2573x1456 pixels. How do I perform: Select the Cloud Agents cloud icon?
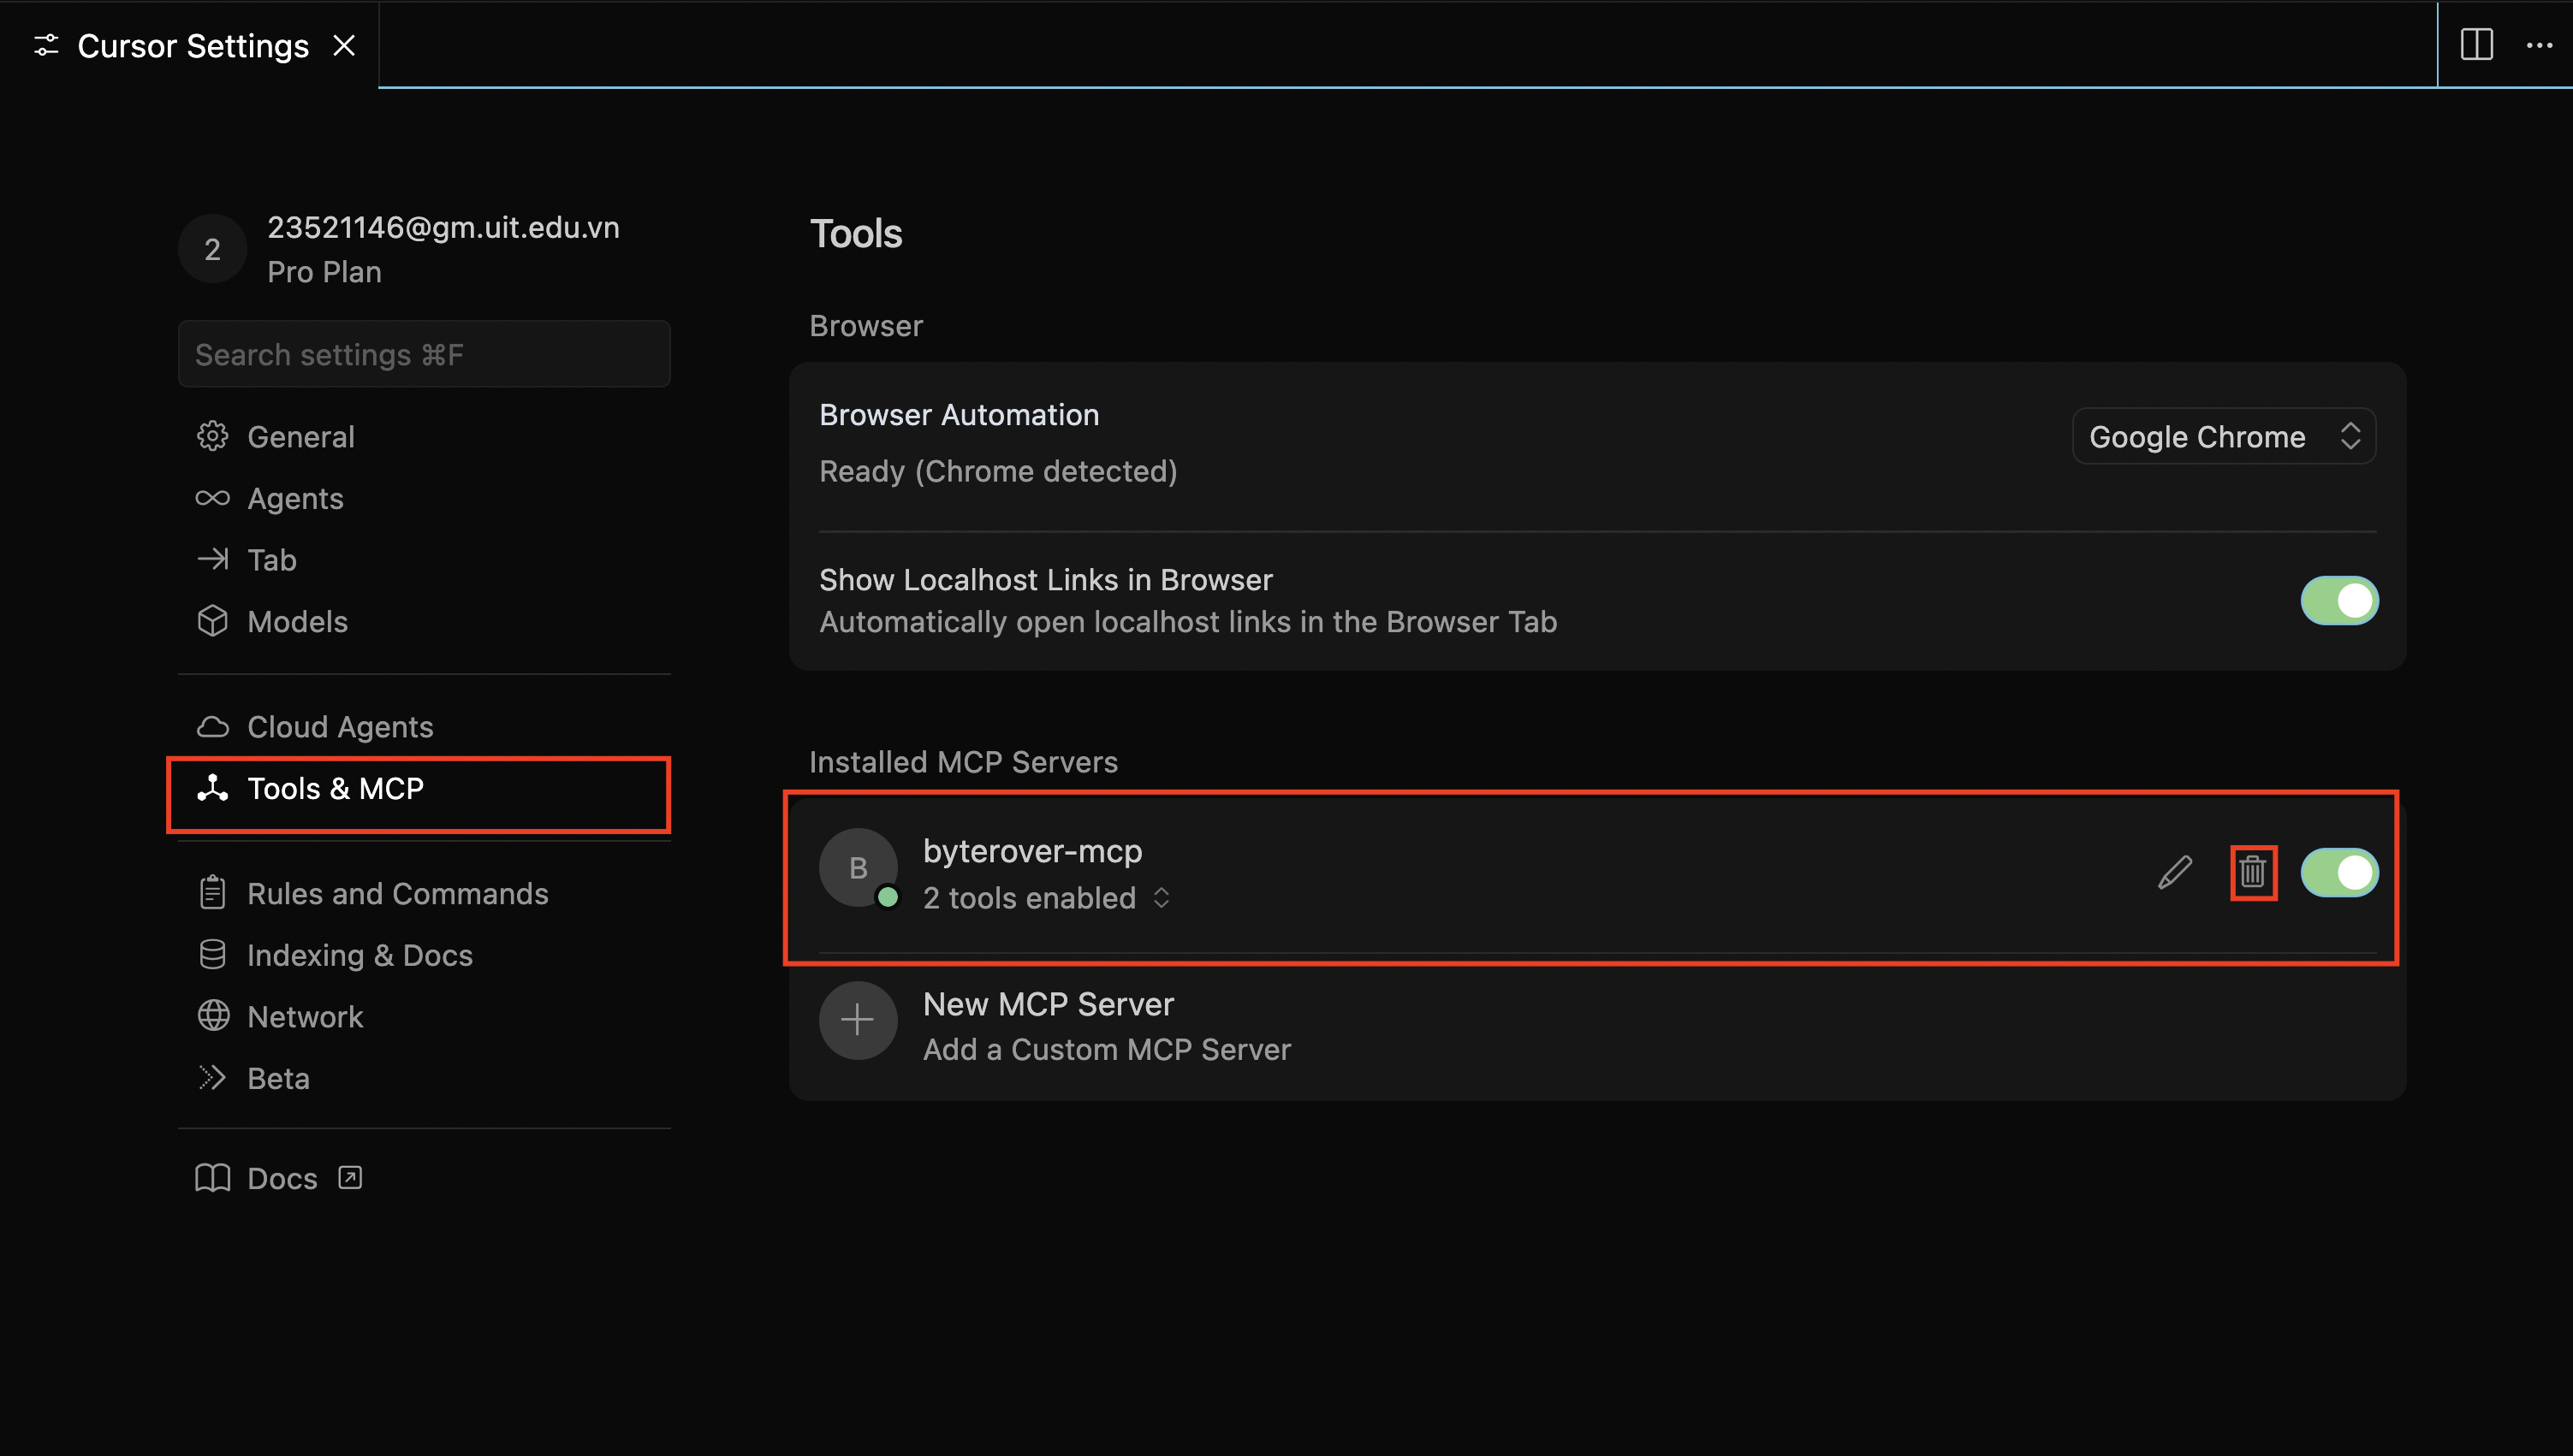(213, 726)
